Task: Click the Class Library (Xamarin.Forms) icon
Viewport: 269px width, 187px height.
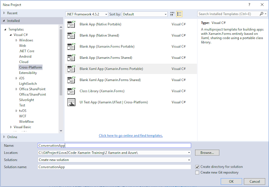Action: [71, 91]
